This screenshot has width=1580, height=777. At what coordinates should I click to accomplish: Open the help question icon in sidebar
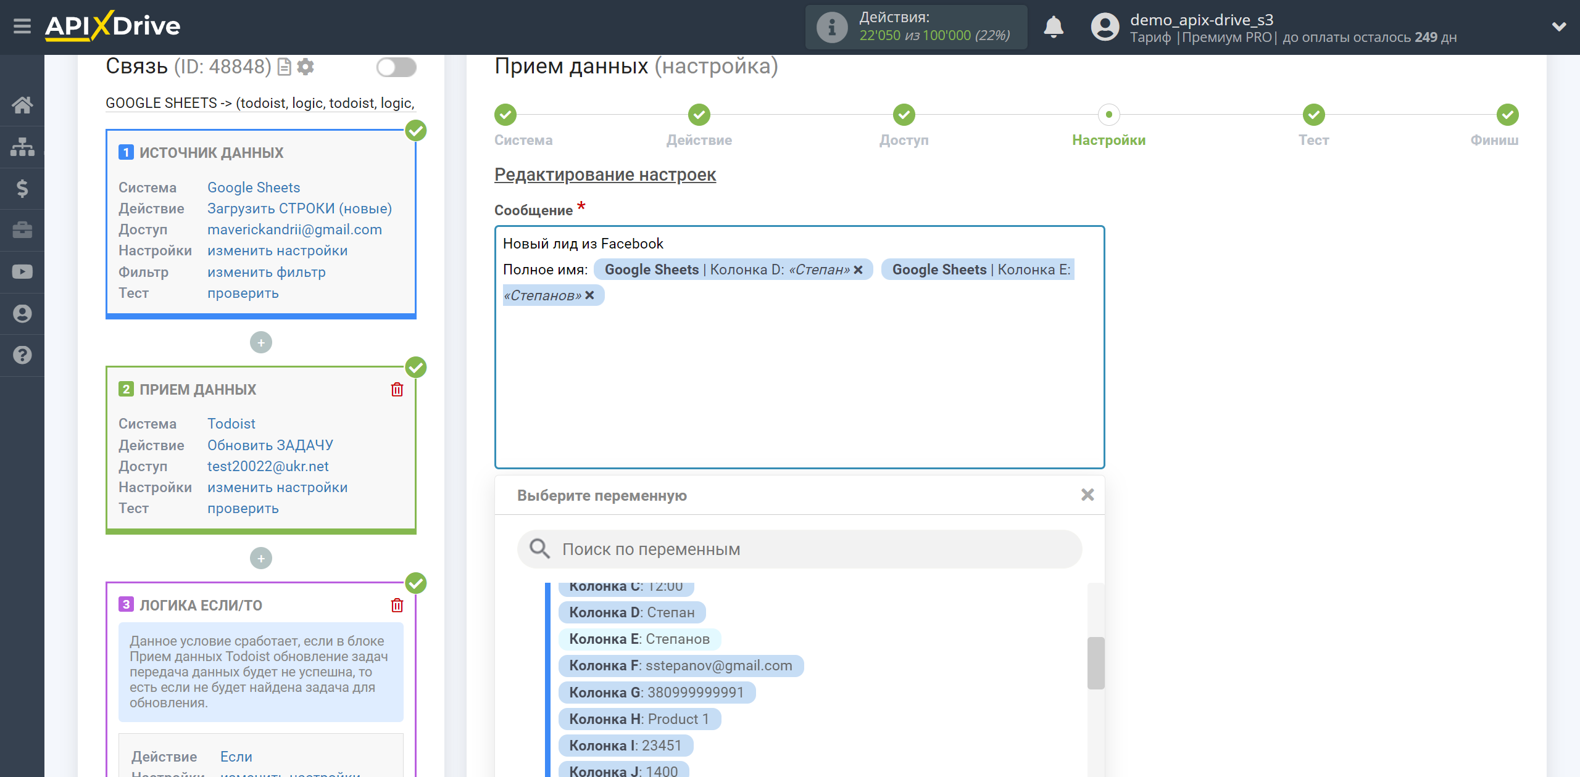pos(22,355)
